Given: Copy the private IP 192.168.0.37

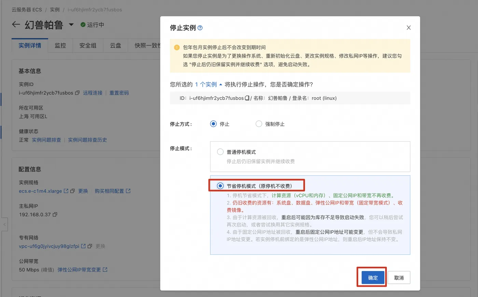Looking at the screenshot, I should coord(55,214).
